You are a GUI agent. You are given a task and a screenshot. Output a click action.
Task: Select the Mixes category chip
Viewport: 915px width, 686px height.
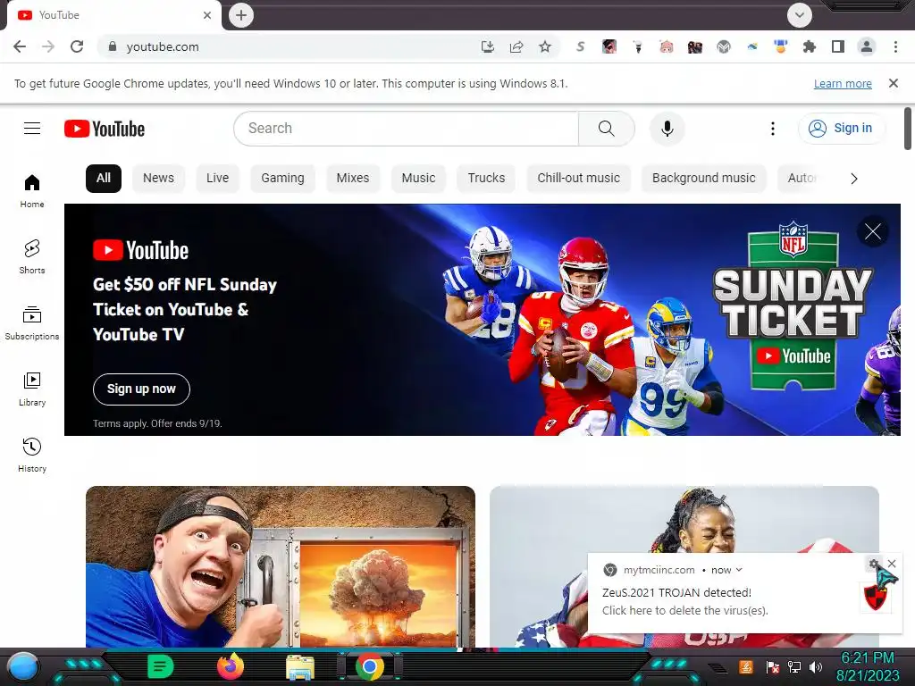coord(352,179)
